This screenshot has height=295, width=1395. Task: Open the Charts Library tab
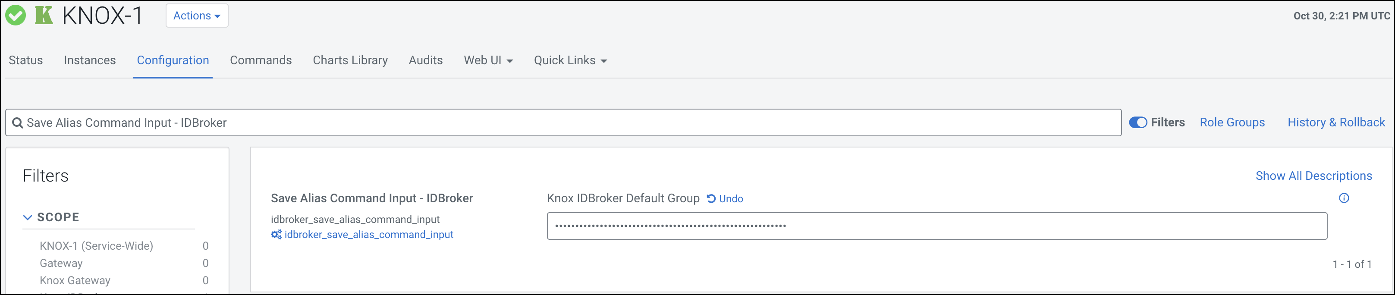[350, 60]
